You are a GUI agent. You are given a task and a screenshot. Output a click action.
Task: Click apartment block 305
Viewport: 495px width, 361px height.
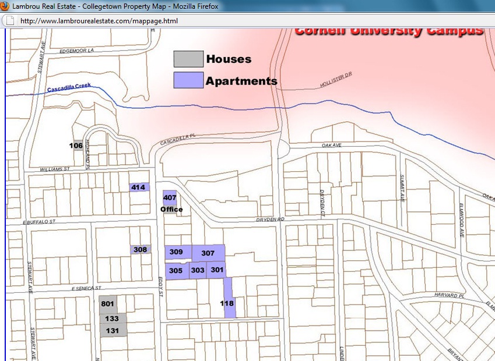pos(176,270)
